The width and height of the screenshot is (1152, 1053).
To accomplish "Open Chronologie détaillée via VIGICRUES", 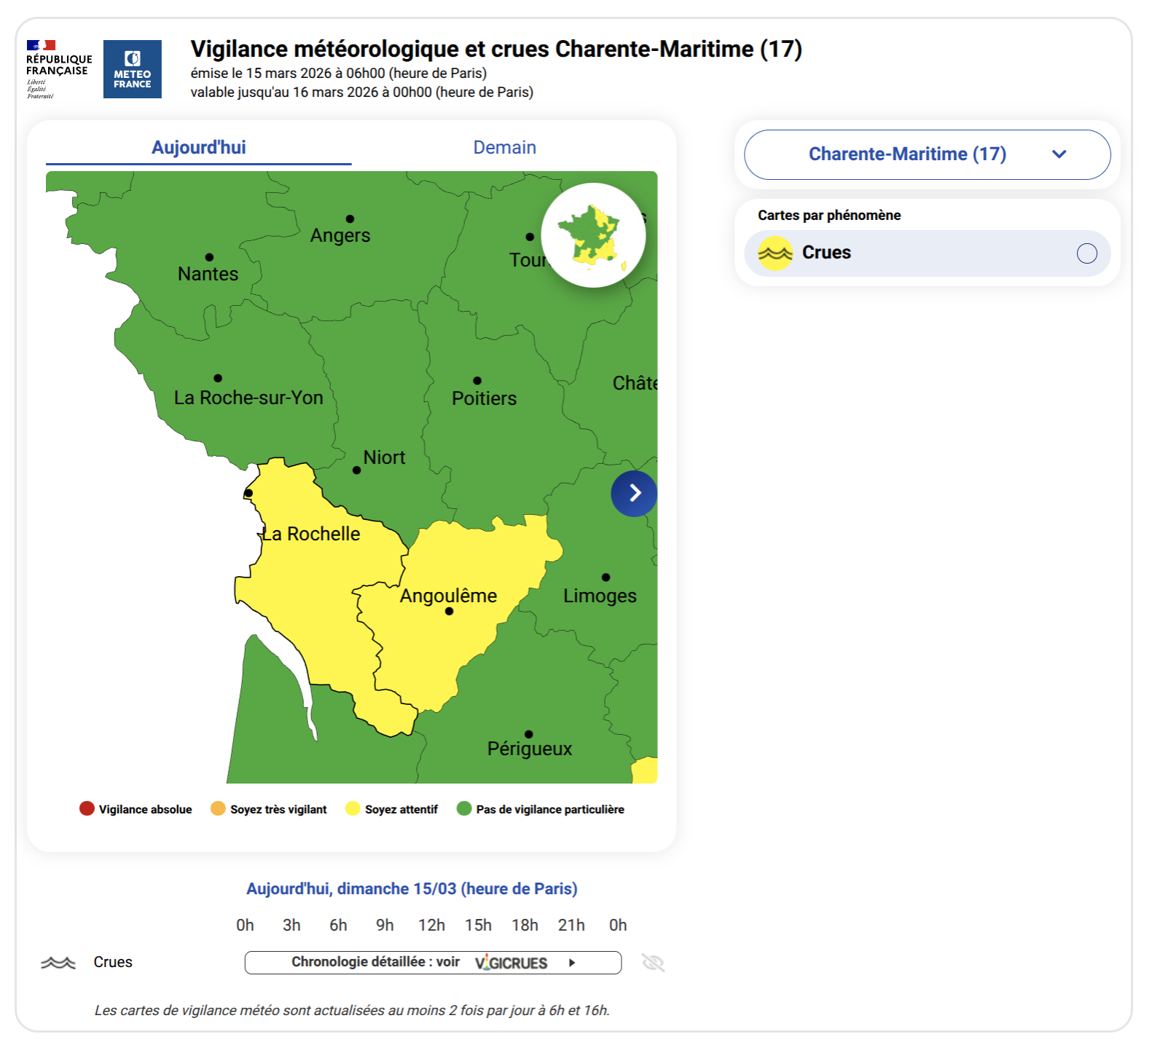I will point(433,962).
